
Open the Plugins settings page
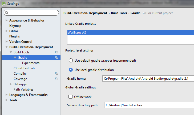(14, 36)
